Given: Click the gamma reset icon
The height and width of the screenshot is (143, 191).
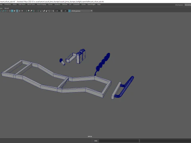Looking at the screenshot, I should (x=61, y=11).
